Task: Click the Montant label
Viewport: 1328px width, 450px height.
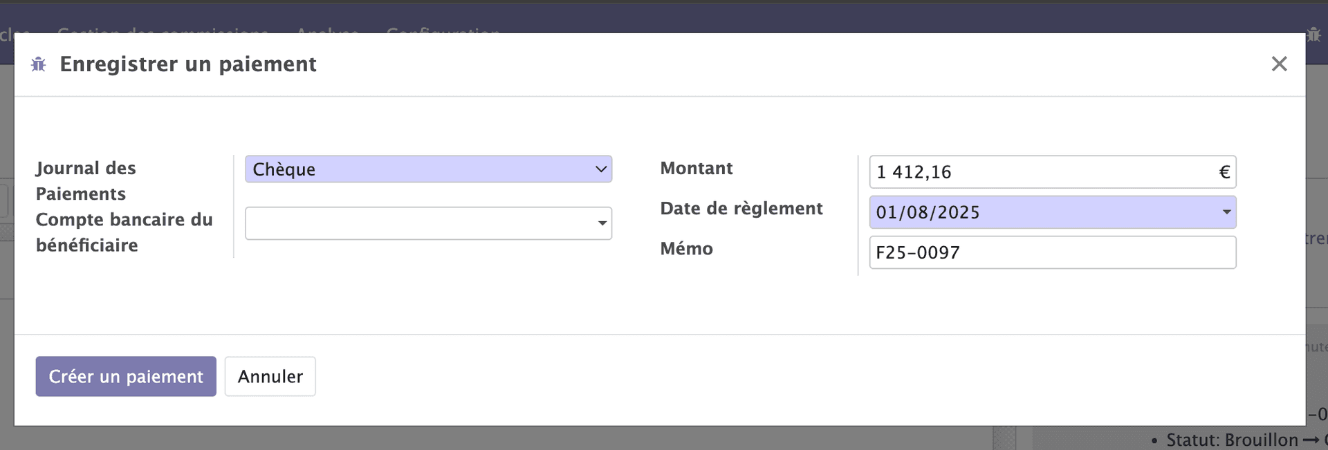Action: point(696,168)
